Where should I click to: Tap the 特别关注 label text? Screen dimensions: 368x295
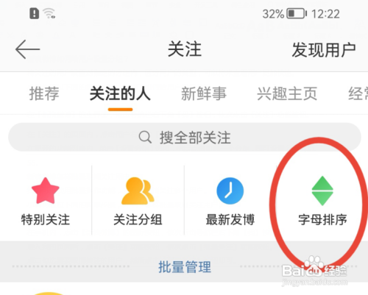click(46, 219)
